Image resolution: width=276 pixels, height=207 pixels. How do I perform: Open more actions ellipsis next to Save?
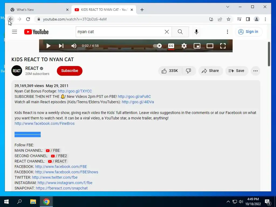[256, 71]
